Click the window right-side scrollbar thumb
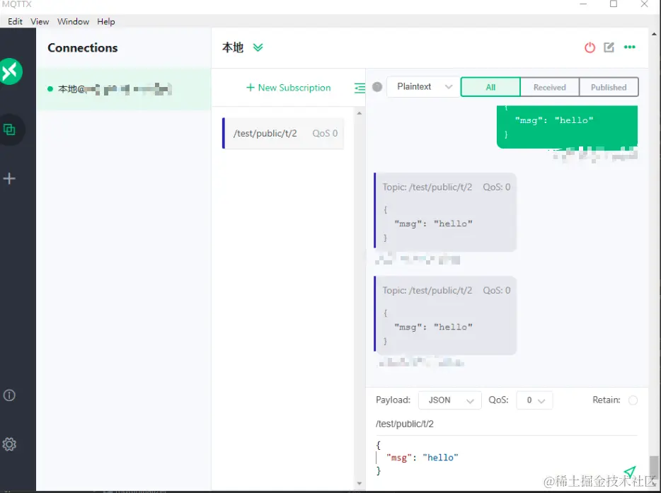This screenshot has width=661, height=493. 654,468
